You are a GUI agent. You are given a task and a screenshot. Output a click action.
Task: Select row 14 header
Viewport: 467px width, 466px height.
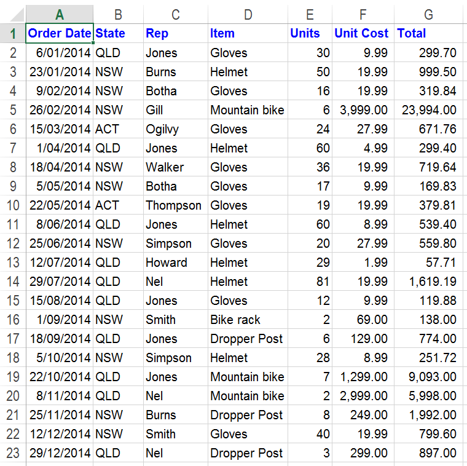tap(13, 282)
